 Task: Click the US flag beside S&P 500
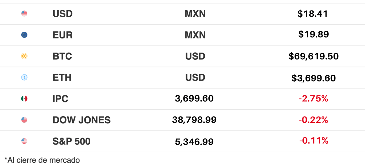click(24, 141)
